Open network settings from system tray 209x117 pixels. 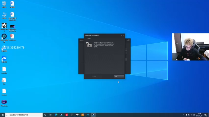pos(189,115)
